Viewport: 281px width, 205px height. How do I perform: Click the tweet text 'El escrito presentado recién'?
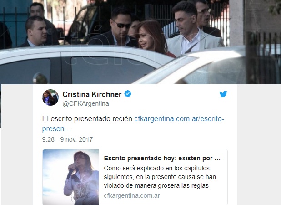tap(87, 118)
